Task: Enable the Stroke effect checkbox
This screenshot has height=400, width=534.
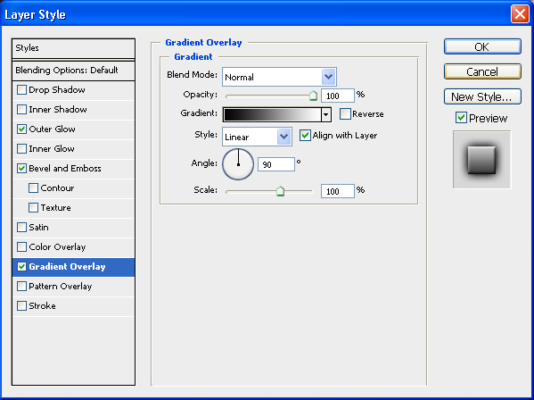Action: click(21, 305)
